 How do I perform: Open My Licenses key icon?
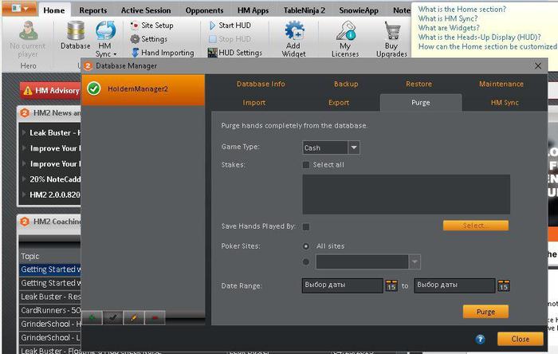pyautogui.click(x=345, y=30)
